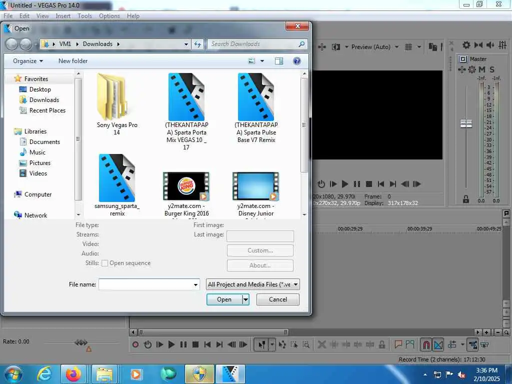
Task: Open the View menu
Action: coord(42,16)
